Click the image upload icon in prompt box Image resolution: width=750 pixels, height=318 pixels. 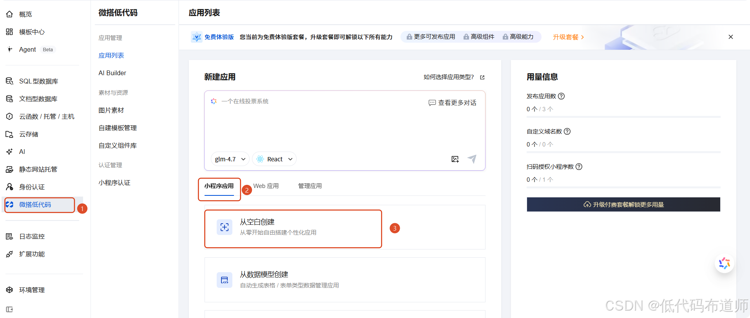(455, 159)
